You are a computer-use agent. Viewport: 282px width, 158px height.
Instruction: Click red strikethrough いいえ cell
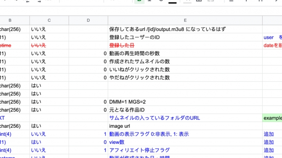pyautogui.click(x=49, y=45)
